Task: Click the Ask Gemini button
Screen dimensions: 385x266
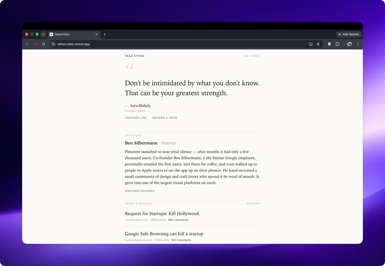Action: click(x=349, y=34)
